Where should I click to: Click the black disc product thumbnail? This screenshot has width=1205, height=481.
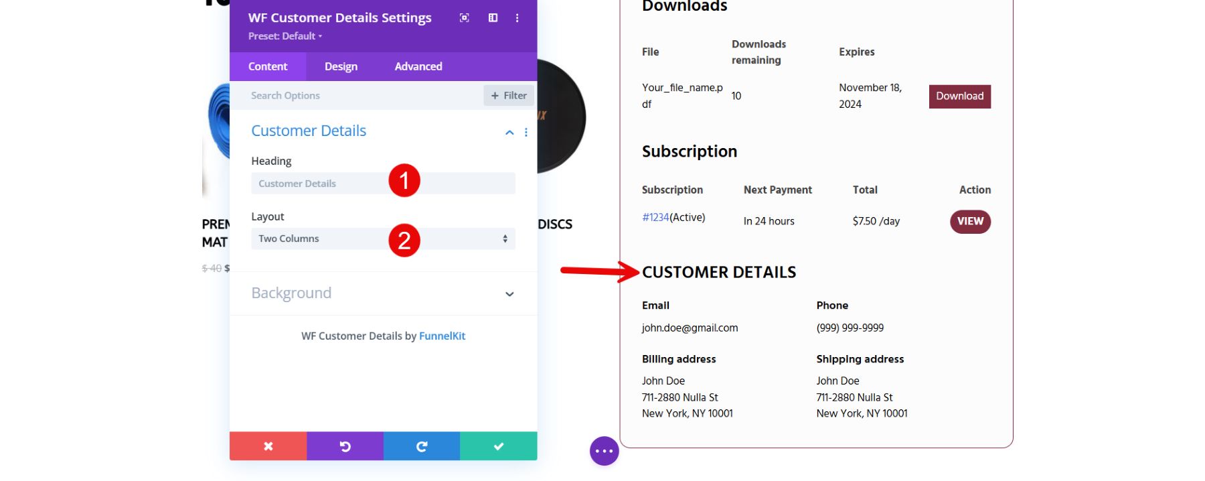point(561,117)
